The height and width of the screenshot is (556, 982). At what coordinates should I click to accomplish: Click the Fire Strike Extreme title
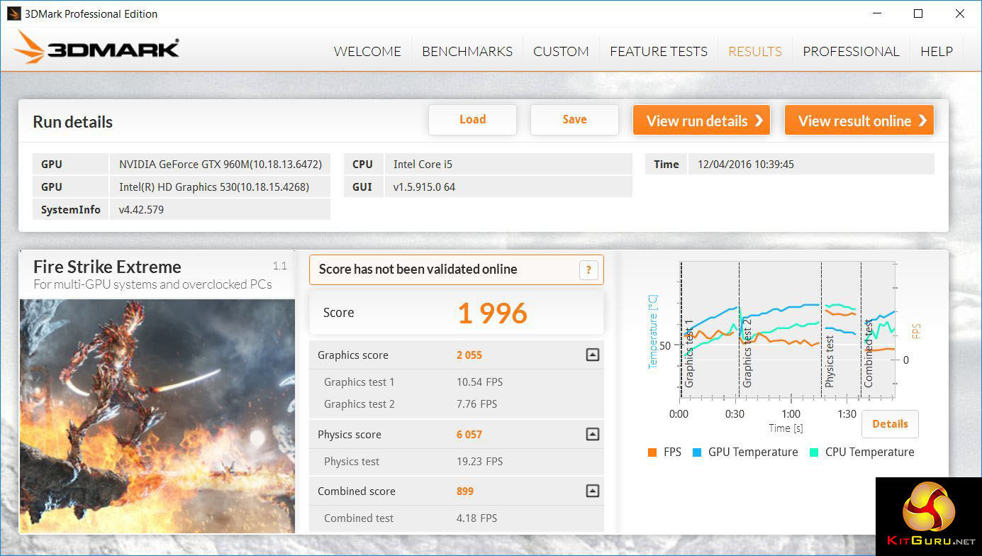coord(107,267)
